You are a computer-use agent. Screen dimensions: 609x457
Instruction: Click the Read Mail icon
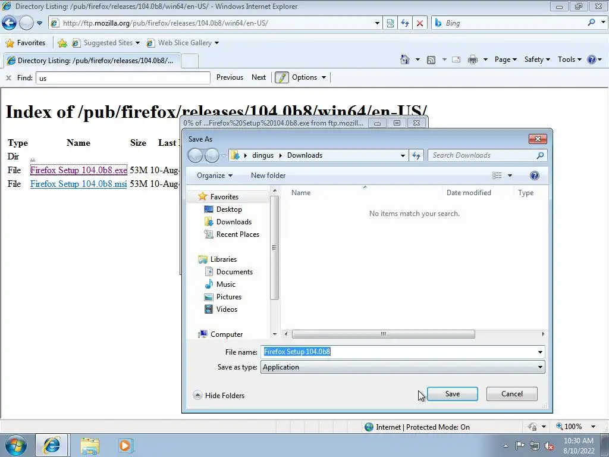click(x=456, y=60)
